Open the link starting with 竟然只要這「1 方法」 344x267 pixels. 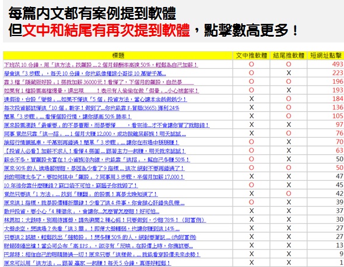coord(80,194)
